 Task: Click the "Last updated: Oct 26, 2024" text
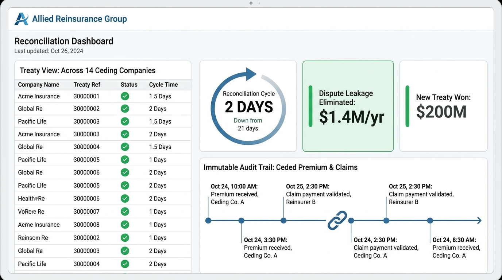click(x=49, y=51)
